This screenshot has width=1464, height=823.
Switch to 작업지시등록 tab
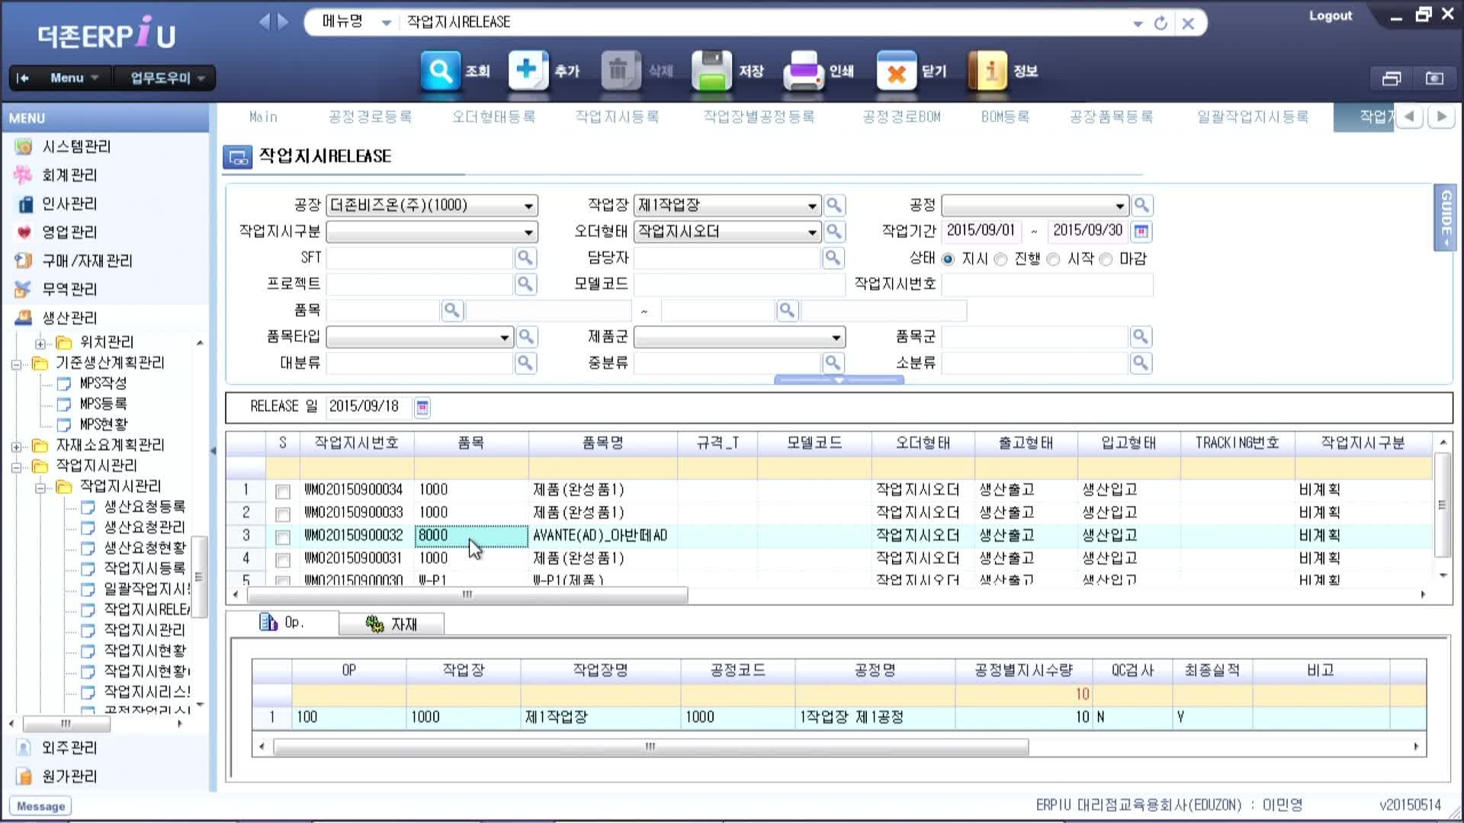[x=617, y=117]
